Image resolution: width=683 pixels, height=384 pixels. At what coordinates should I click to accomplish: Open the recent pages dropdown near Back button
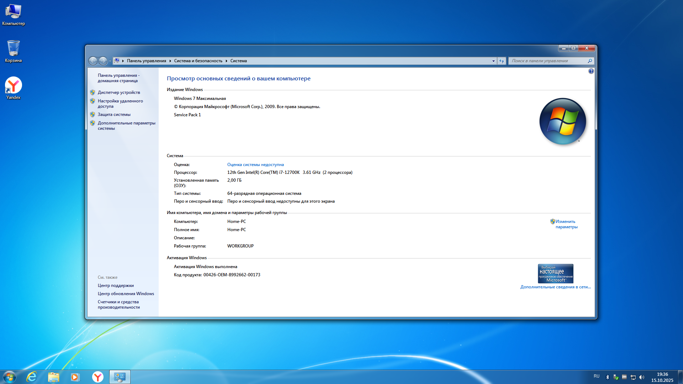(110, 61)
